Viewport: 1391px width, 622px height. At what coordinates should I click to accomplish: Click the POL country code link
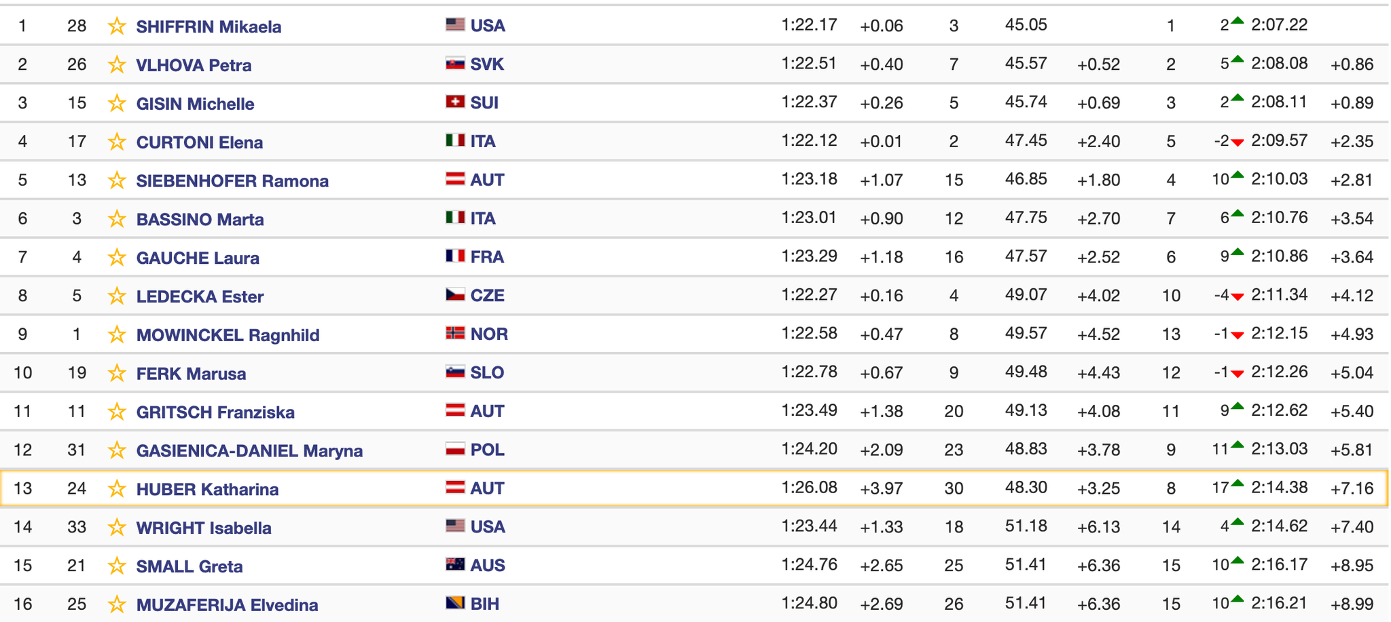click(488, 450)
